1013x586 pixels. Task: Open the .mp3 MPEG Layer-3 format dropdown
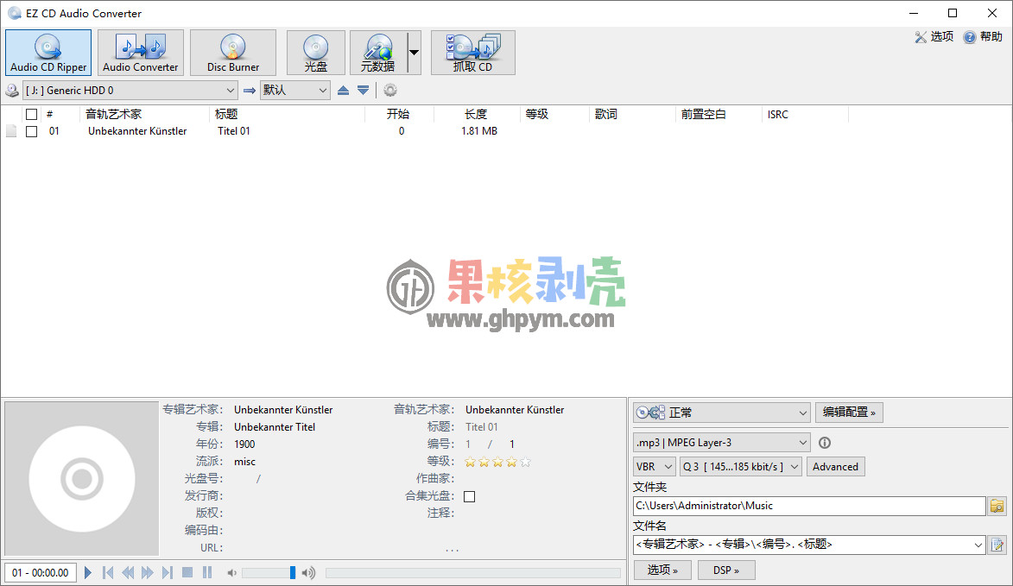coord(722,443)
